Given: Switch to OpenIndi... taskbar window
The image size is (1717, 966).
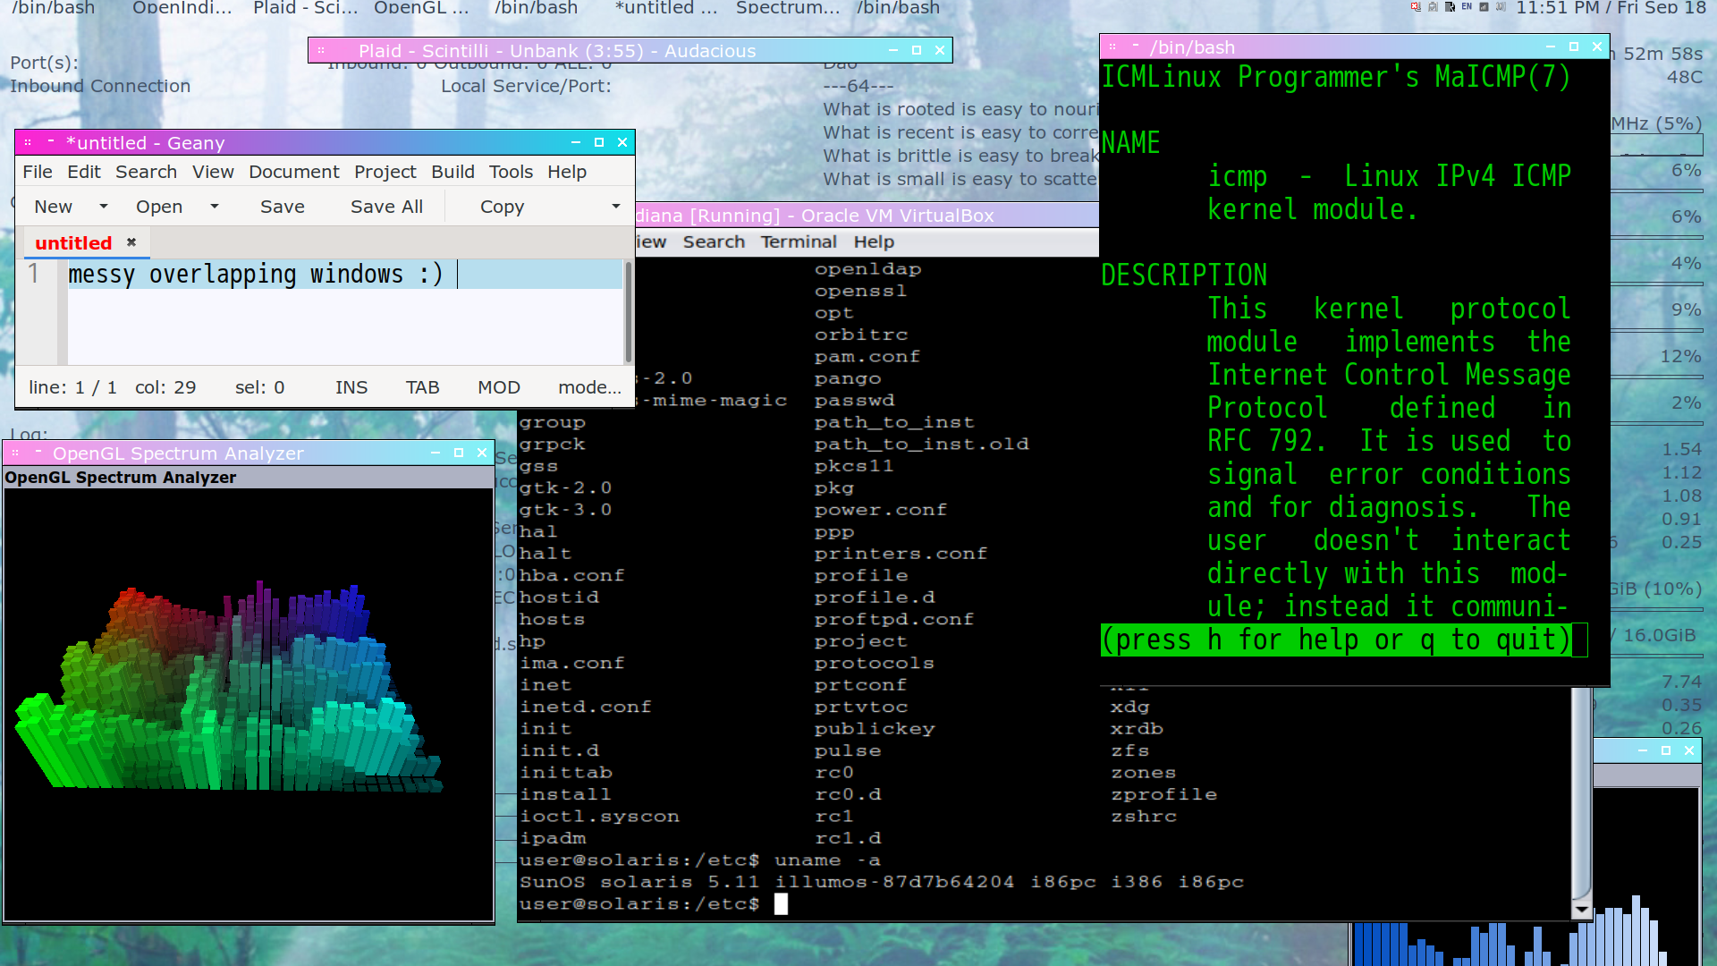Looking at the screenshot, I should [x=182, y=8].
